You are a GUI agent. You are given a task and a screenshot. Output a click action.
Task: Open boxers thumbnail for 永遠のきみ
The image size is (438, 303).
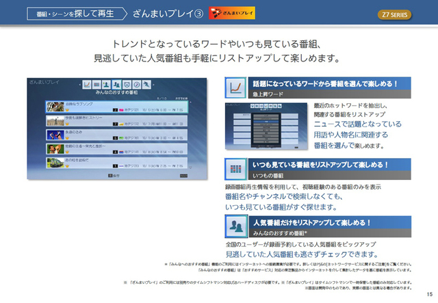pyautogui.click(x=55, y=135)
